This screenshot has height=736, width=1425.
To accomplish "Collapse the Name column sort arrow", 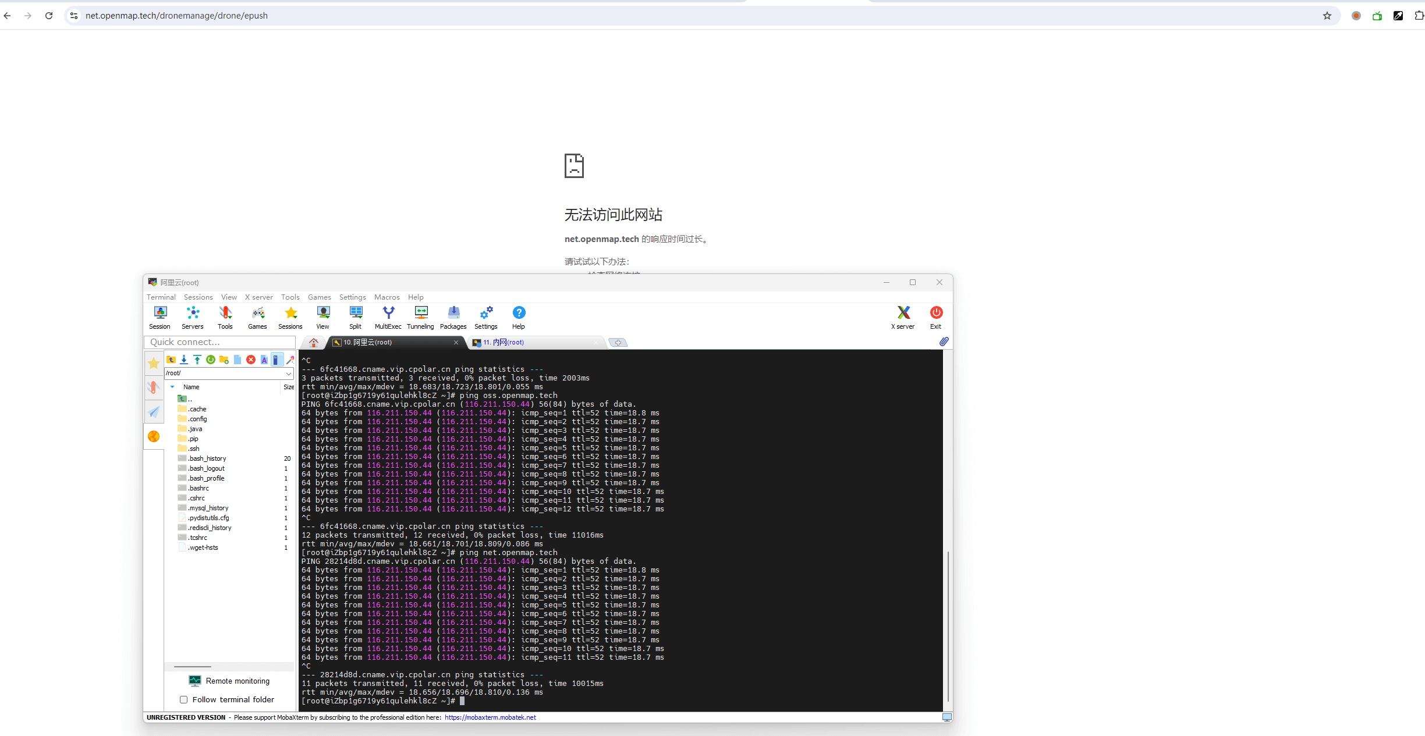I will coord(172,387).
